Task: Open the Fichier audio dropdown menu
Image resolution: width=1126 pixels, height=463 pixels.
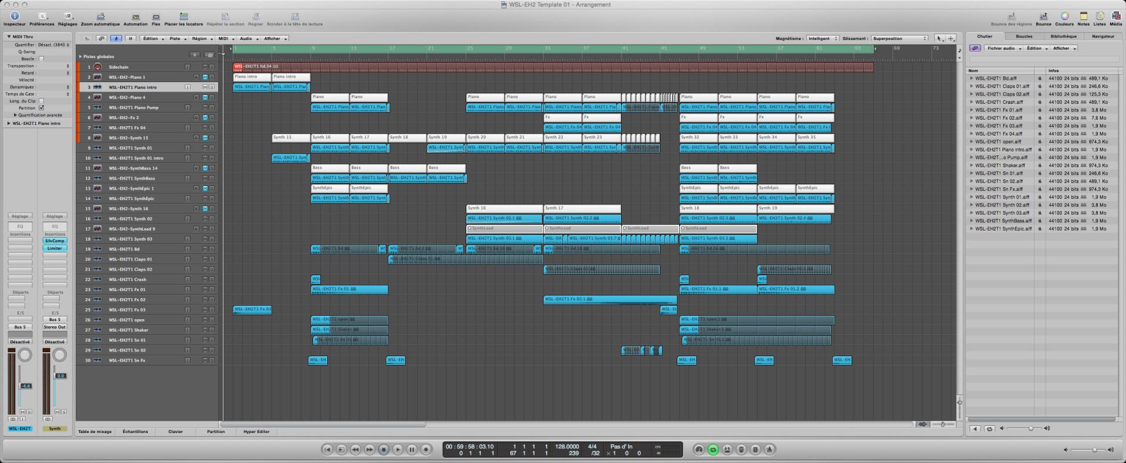Action: 1004,48
